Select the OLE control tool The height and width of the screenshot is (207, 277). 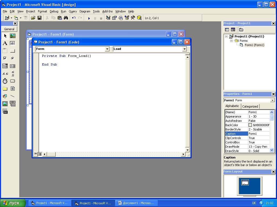[5, 111]
